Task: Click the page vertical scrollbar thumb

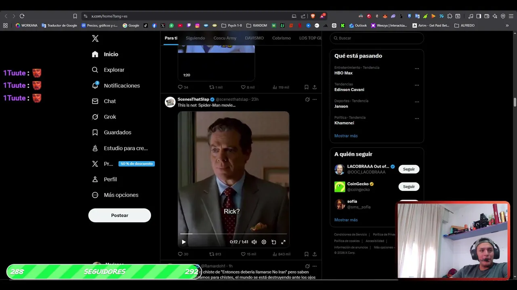Action: [x=515, y=102]
